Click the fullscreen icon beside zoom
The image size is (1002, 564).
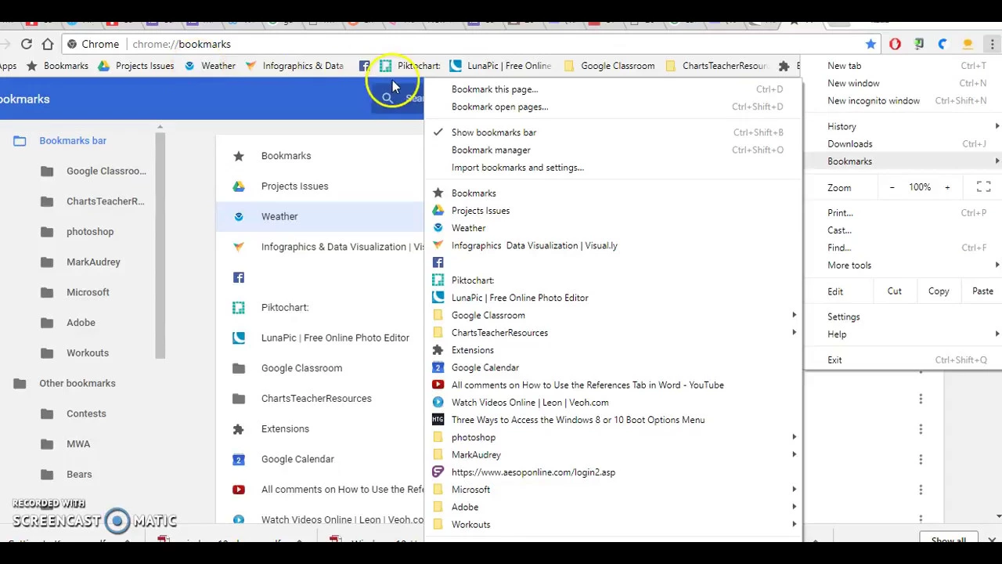[x=983, y=187]
